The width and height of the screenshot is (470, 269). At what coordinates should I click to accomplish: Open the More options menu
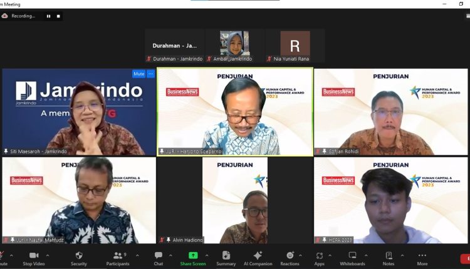(x=422, y=256)
